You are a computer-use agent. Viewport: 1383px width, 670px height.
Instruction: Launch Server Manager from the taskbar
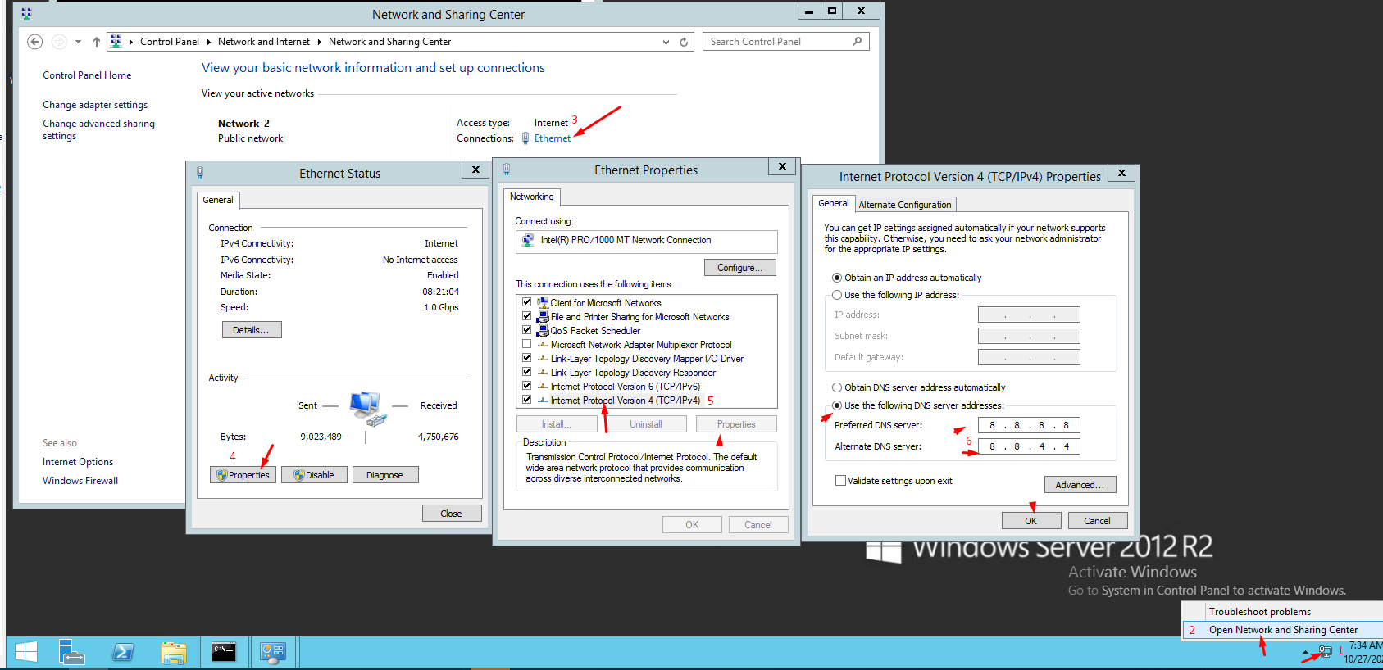pos(72,652)
